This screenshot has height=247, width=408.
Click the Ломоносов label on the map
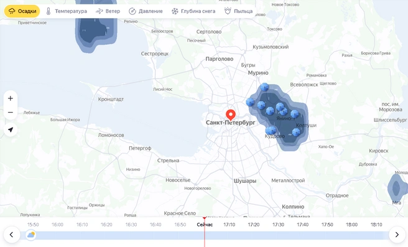click(111, 135)
